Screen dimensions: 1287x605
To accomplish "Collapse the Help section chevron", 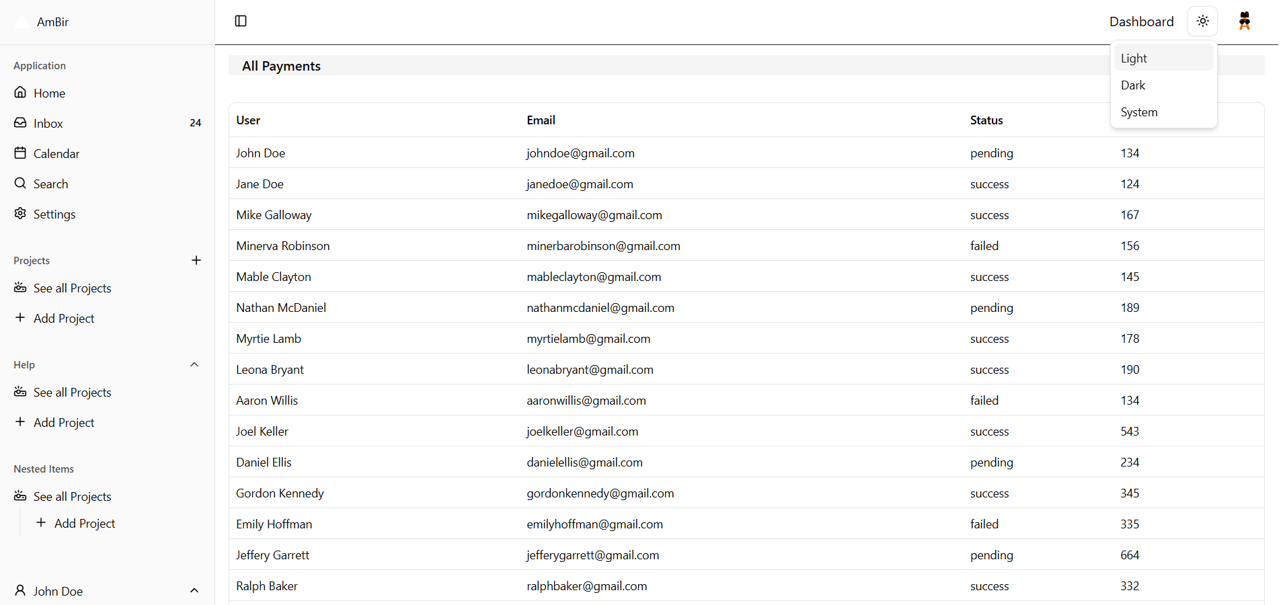I will coord(194,364).
